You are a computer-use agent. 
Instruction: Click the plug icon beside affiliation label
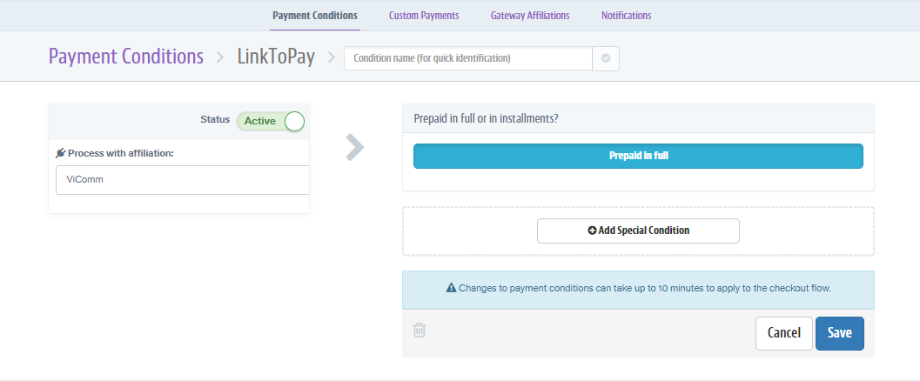coord(60,153)
